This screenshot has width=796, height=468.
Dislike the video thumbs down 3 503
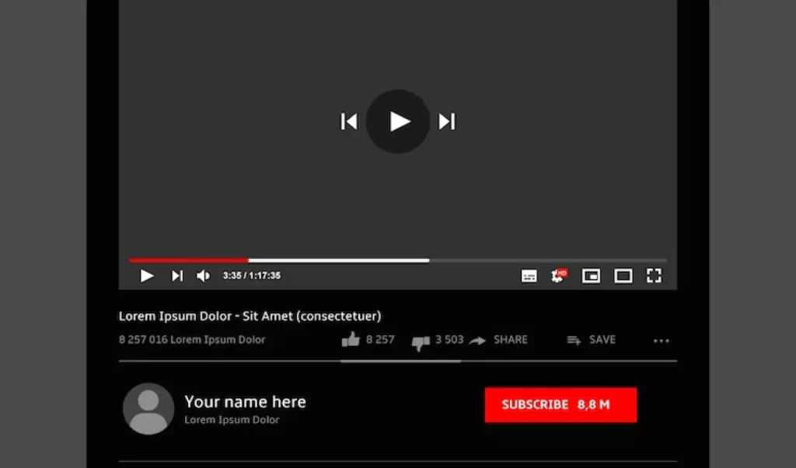click(438, 341)
